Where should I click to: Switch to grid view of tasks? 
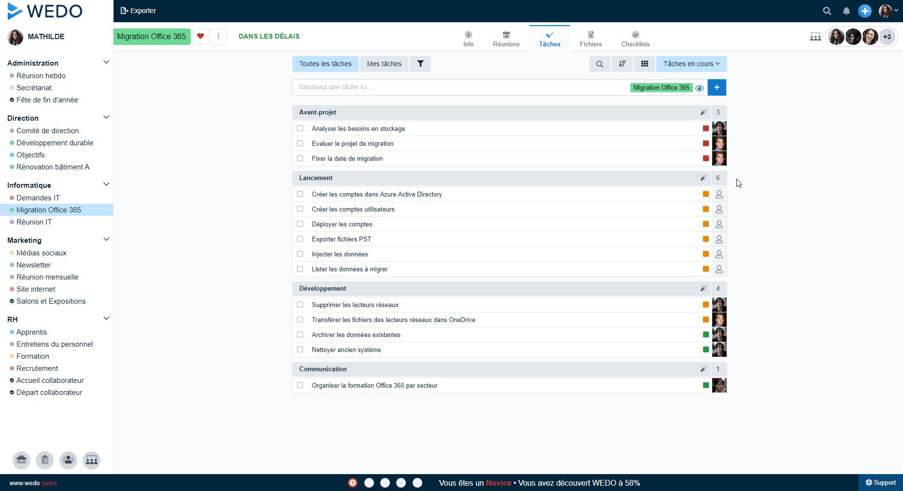click(645, 64)
